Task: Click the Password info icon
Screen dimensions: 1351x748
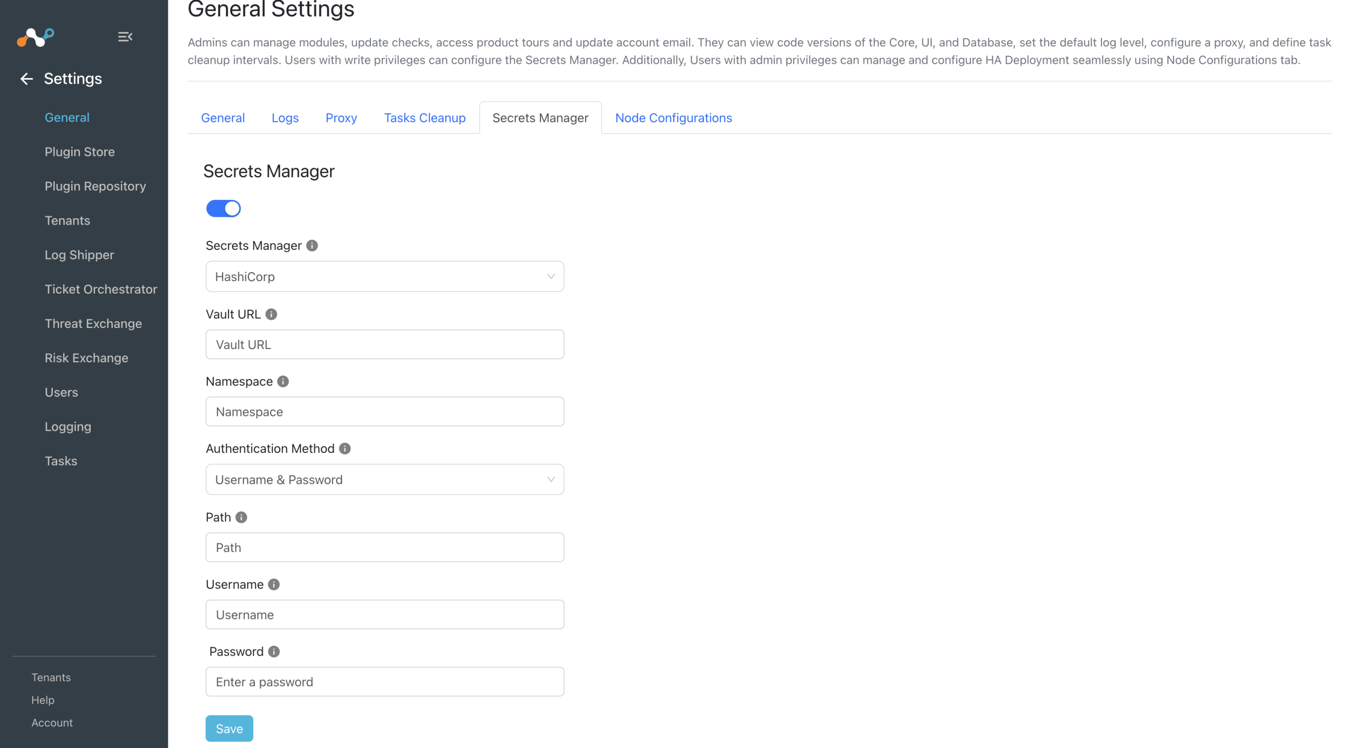Action: pyautogui.click(x=274, y=652)
